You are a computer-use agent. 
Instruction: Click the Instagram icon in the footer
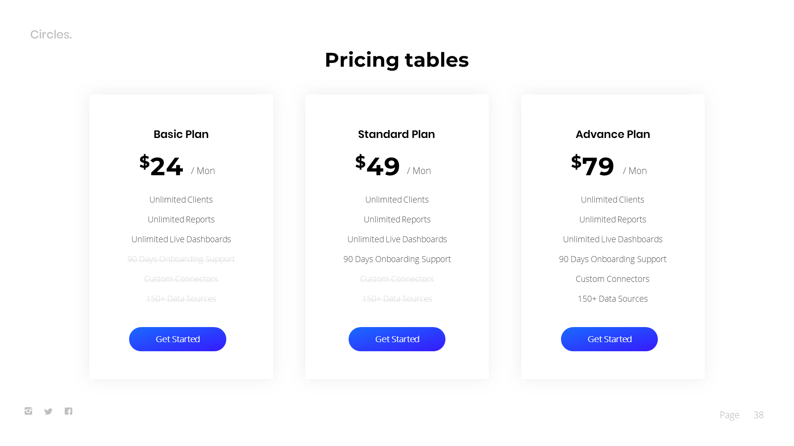[28, 411]
